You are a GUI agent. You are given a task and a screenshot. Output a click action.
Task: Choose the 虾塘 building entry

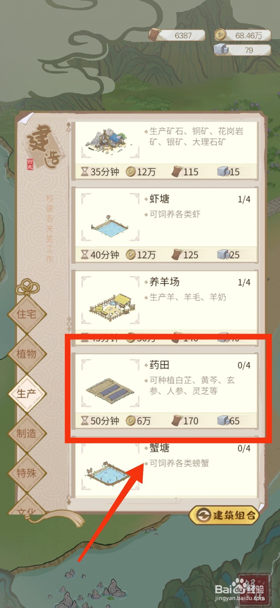point(165,225)
